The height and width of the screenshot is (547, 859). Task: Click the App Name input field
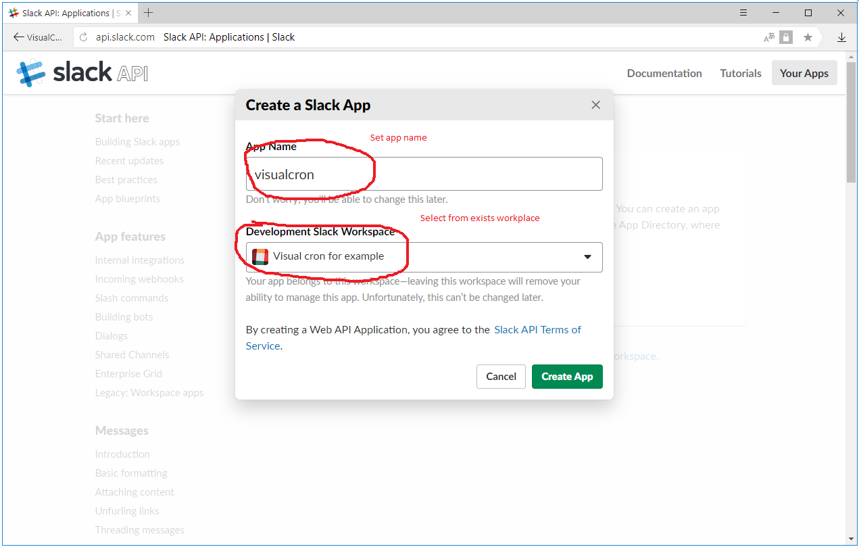(424, 174)
